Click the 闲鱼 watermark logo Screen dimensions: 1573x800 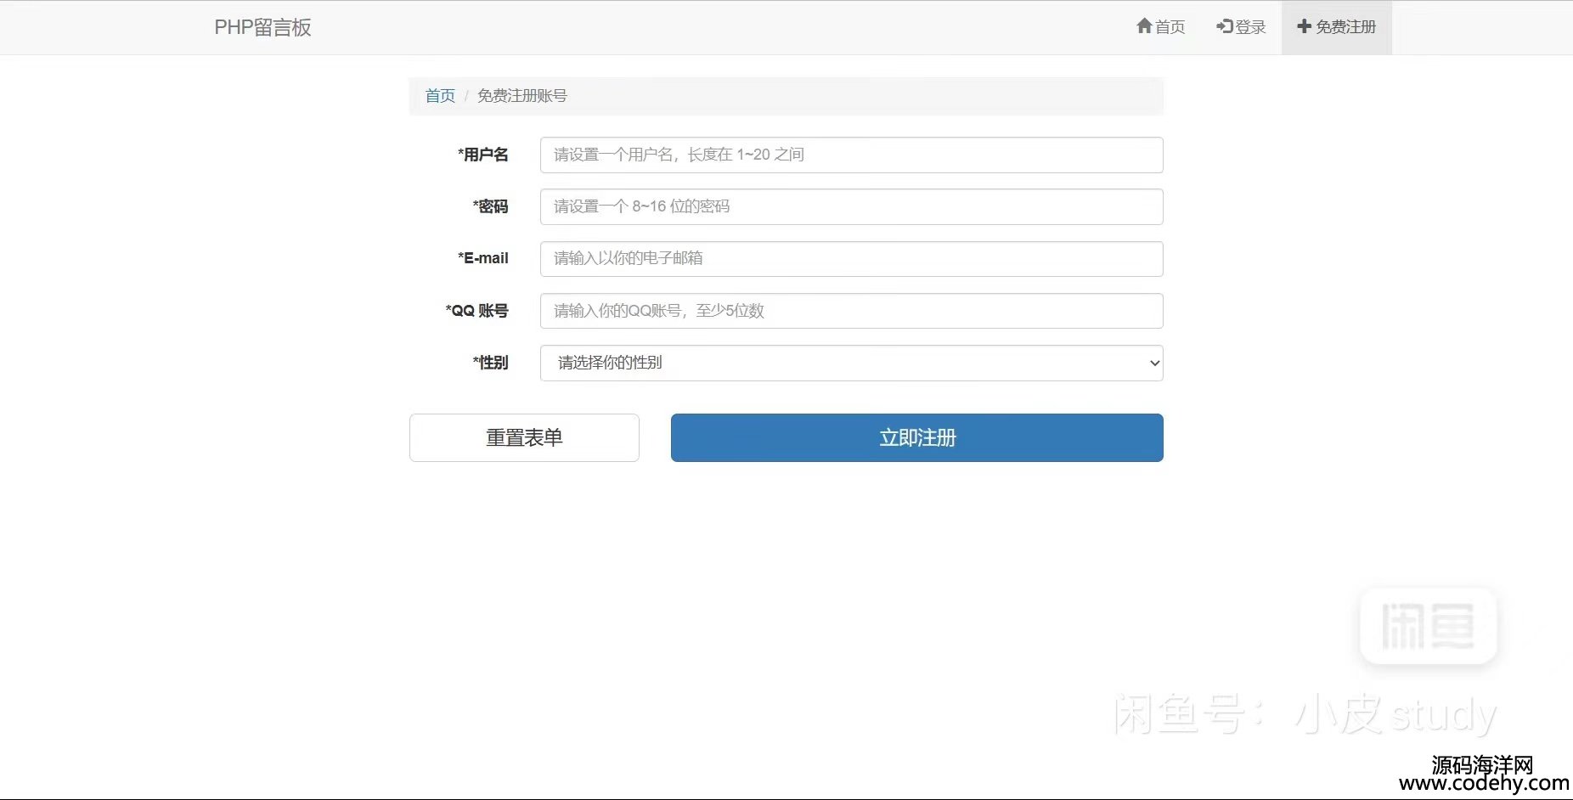click(1428, 626)
